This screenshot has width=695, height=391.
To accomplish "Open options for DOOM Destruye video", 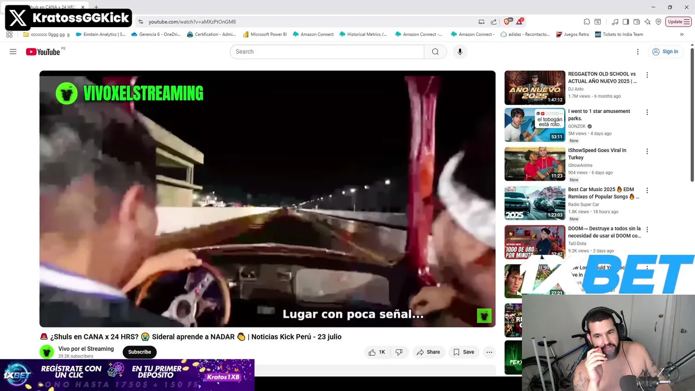I will (x=647, y=230).
